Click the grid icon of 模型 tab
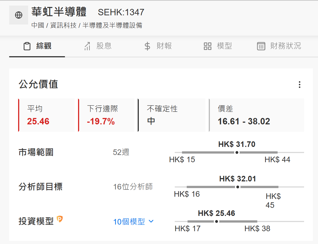The image size is (318, 244). coord(207,46)
